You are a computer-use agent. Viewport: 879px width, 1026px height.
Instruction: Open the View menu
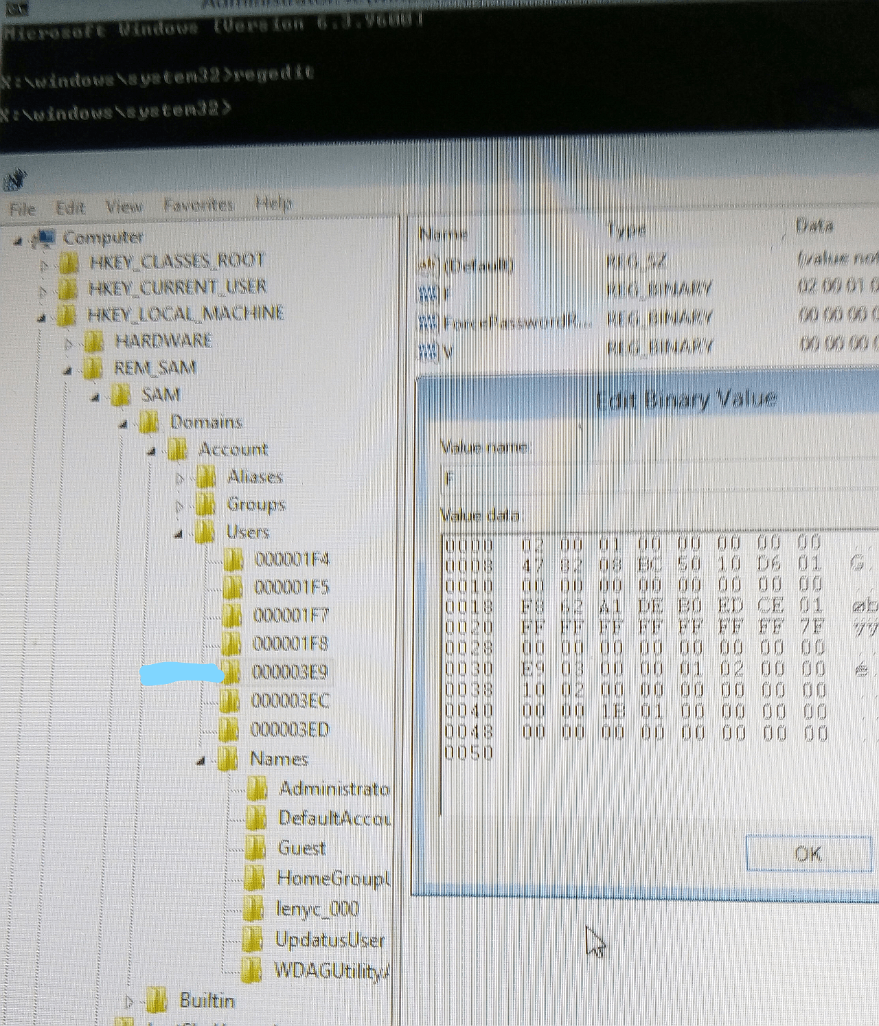(x=124, y=206)
